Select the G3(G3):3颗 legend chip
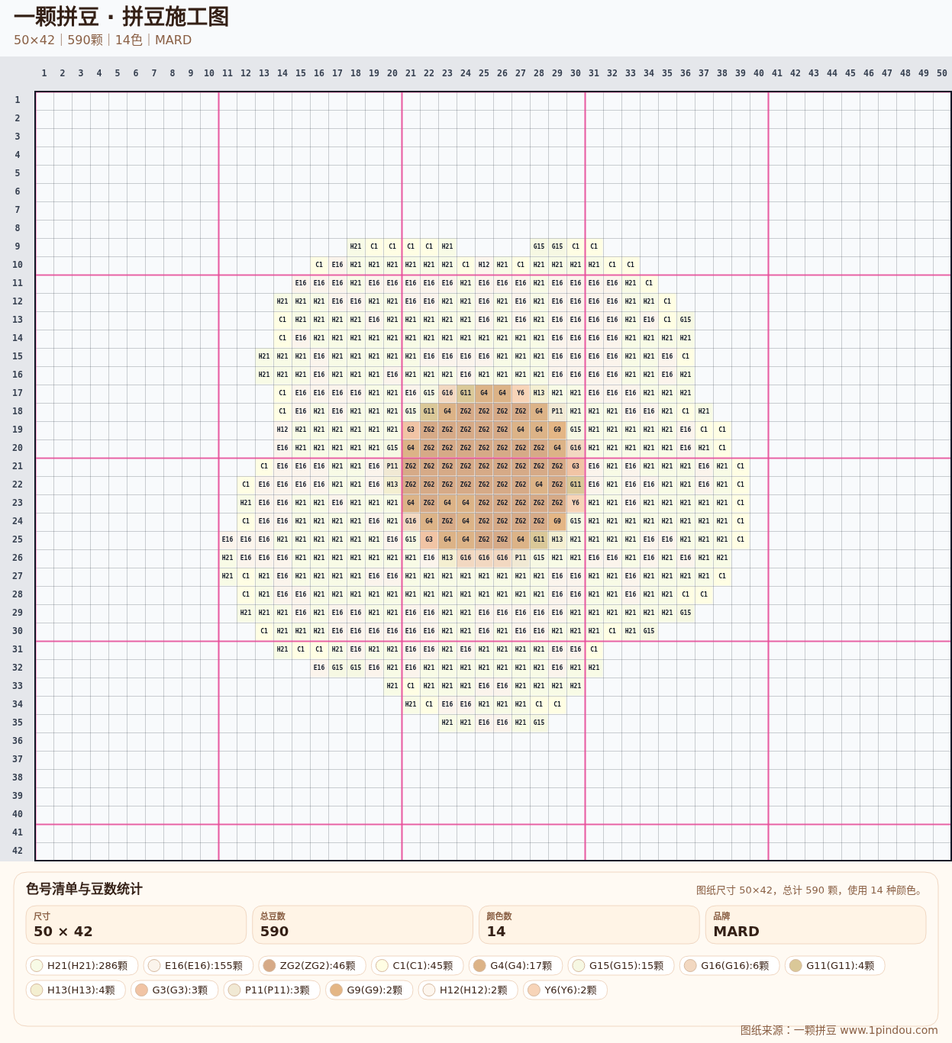952x1043 pixels. tap(174, 990)
